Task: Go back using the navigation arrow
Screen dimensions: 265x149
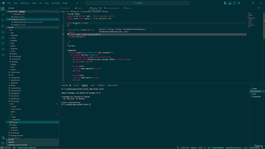Action: [77, 3]
